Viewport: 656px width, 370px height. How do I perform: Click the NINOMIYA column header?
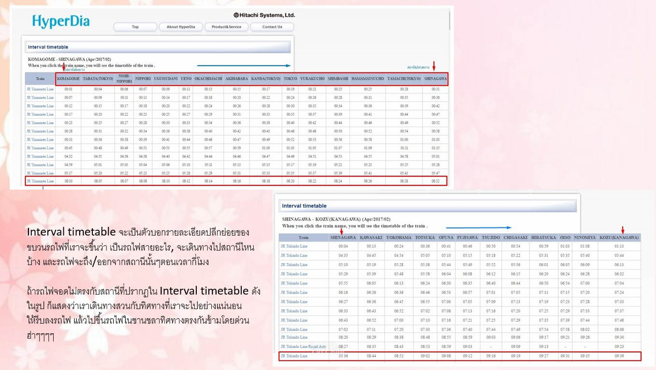(x=585, y=237)
